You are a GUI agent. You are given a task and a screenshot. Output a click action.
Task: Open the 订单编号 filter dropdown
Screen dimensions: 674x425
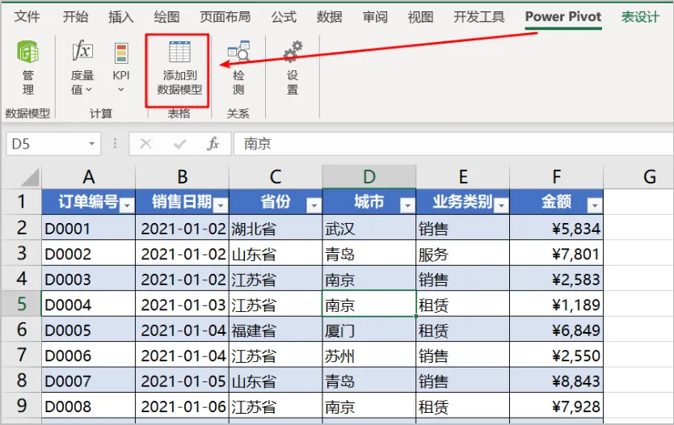click(x=127, y=206)
